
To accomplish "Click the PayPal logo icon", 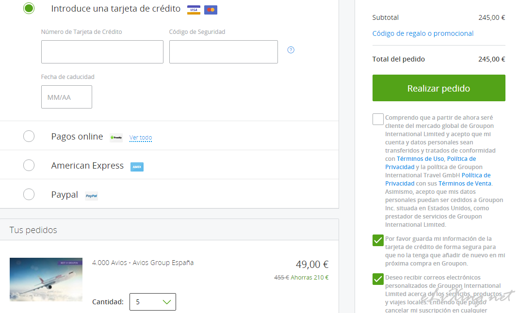I will pyautogui.click(x=92, y=196).
